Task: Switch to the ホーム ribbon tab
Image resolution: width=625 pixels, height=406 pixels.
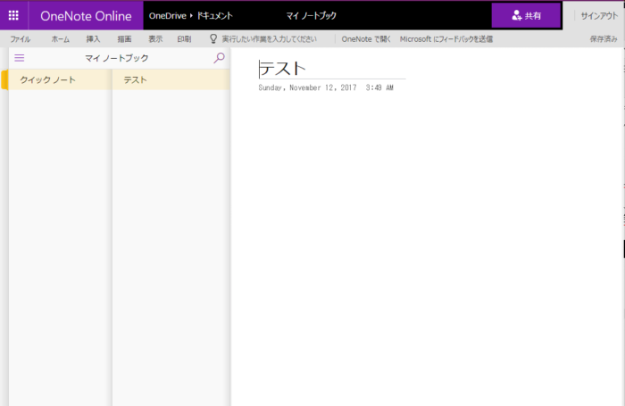Action: coord(60,39)
